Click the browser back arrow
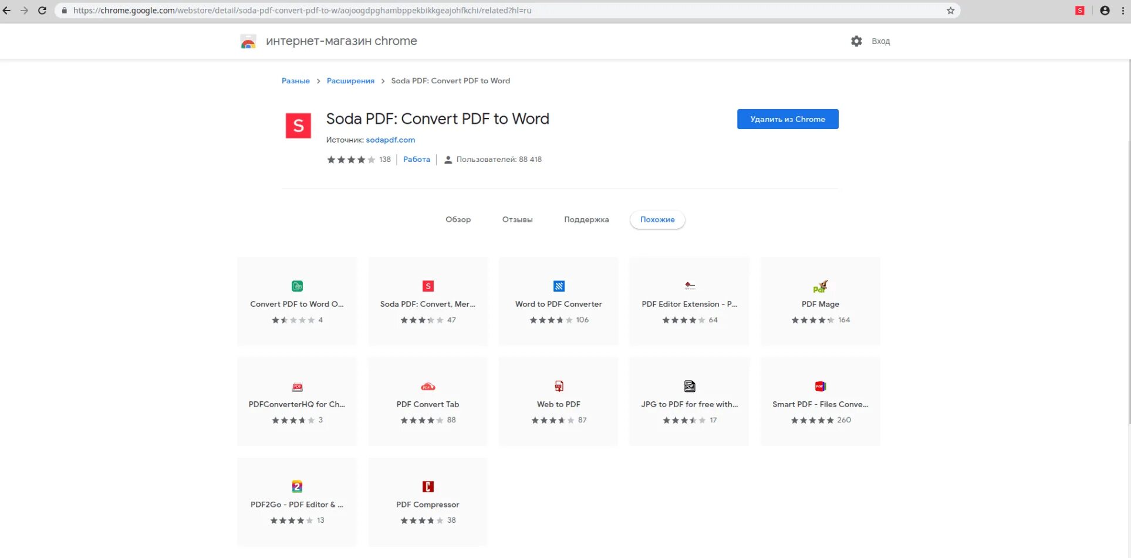1131x558 pixels. click(7, 11)
